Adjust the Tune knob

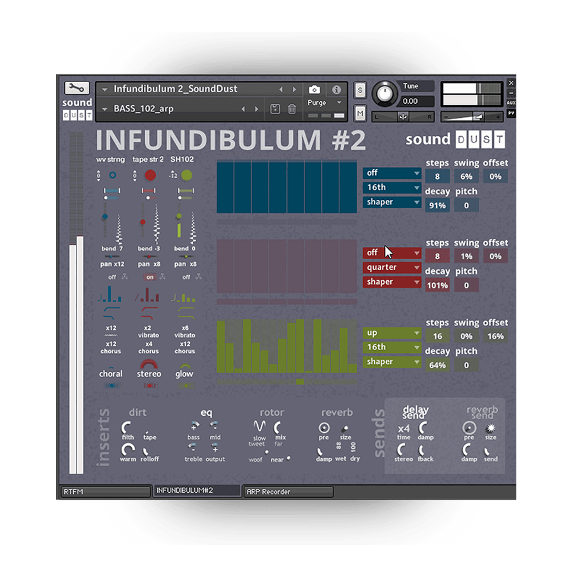point(385,94)
